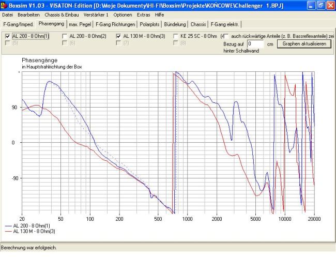The width and height of the screenshot is (336, 272).
Task: Open the Chassis & Einbau menu
Action: point(62,15)
